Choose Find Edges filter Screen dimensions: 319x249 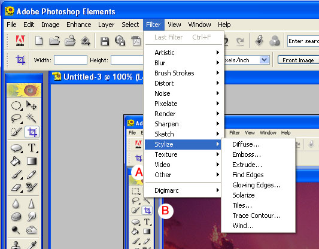258,175
